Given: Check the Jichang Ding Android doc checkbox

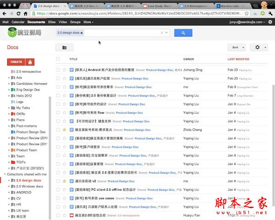Looking at the screenshot, I should (58, 70).
